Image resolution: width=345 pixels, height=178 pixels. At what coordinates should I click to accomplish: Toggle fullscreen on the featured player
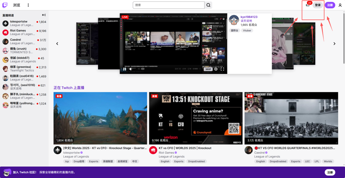222,69
